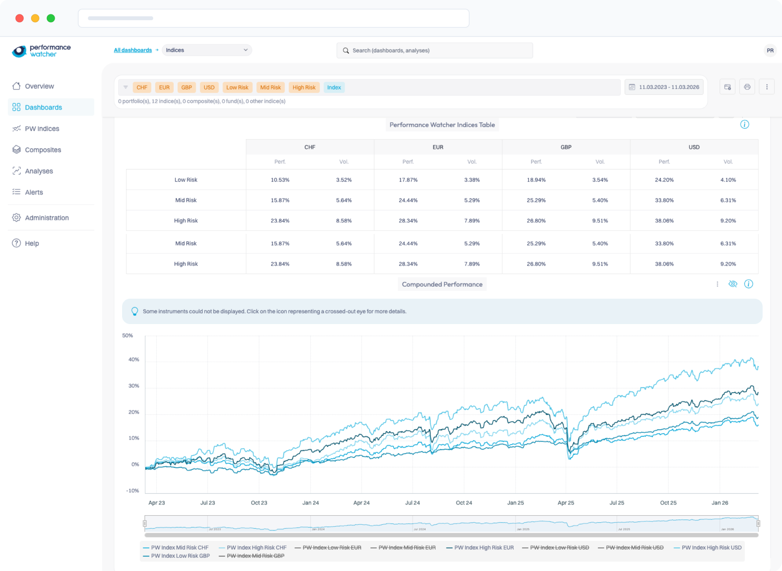Click the Performance Watcher logo

tap(41, 51)
